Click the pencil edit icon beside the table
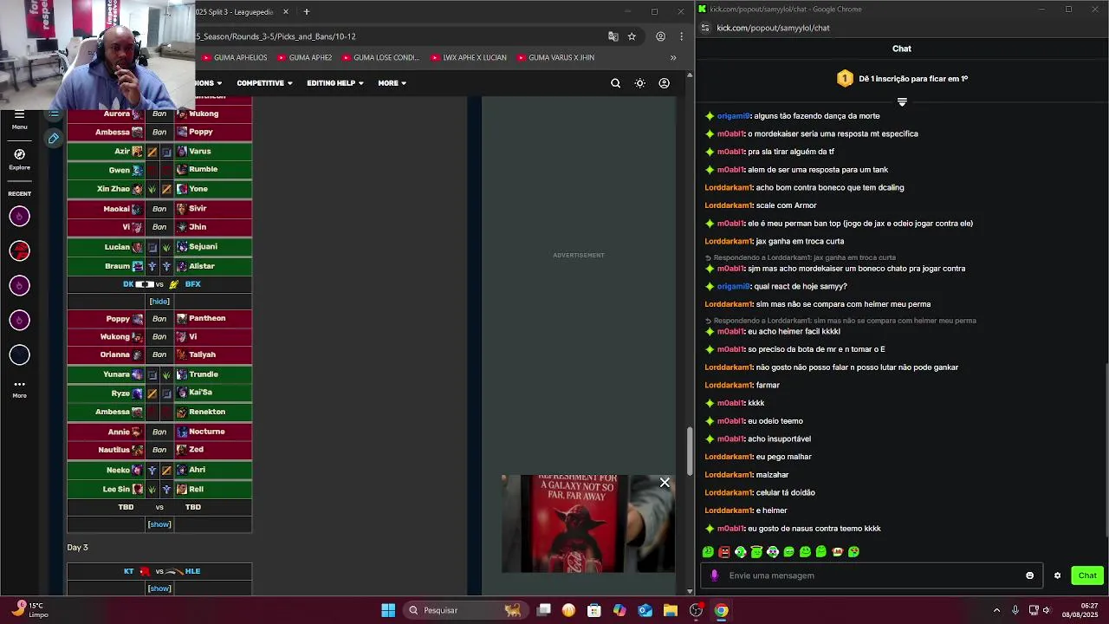 click(54, 138)
